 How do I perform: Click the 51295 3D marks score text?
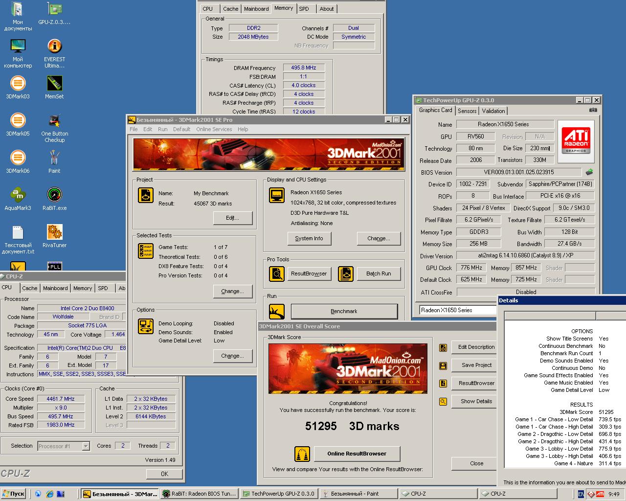coord(352,426)
